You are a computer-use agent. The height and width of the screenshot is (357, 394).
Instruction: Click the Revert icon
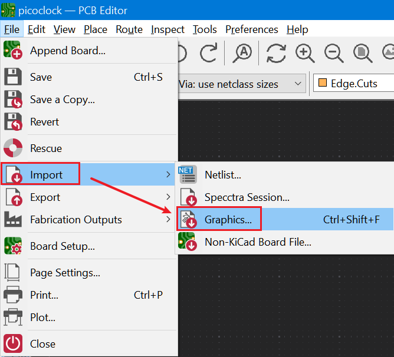pos(13,122)
